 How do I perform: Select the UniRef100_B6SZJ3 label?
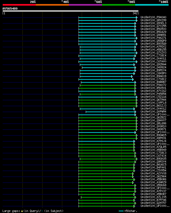153,106
